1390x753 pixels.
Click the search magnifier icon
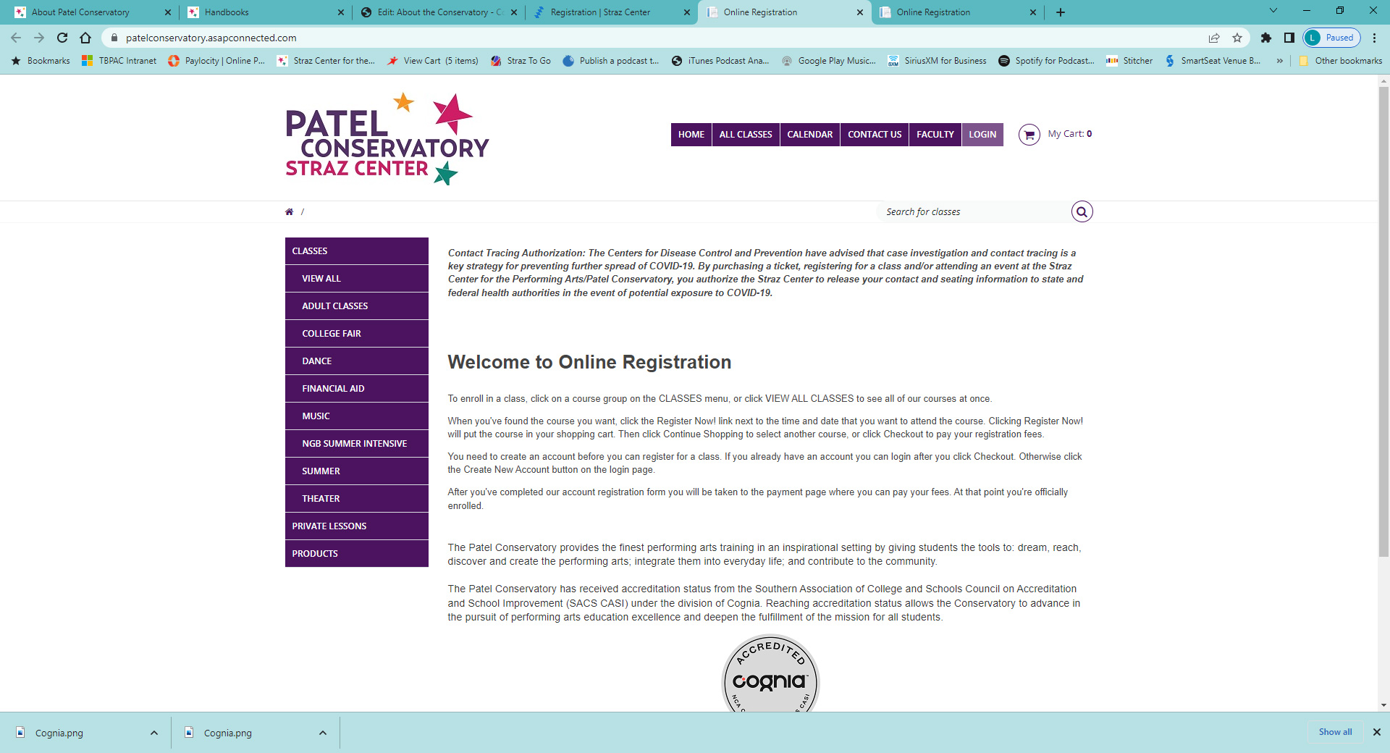click(x=1081, y=211)
